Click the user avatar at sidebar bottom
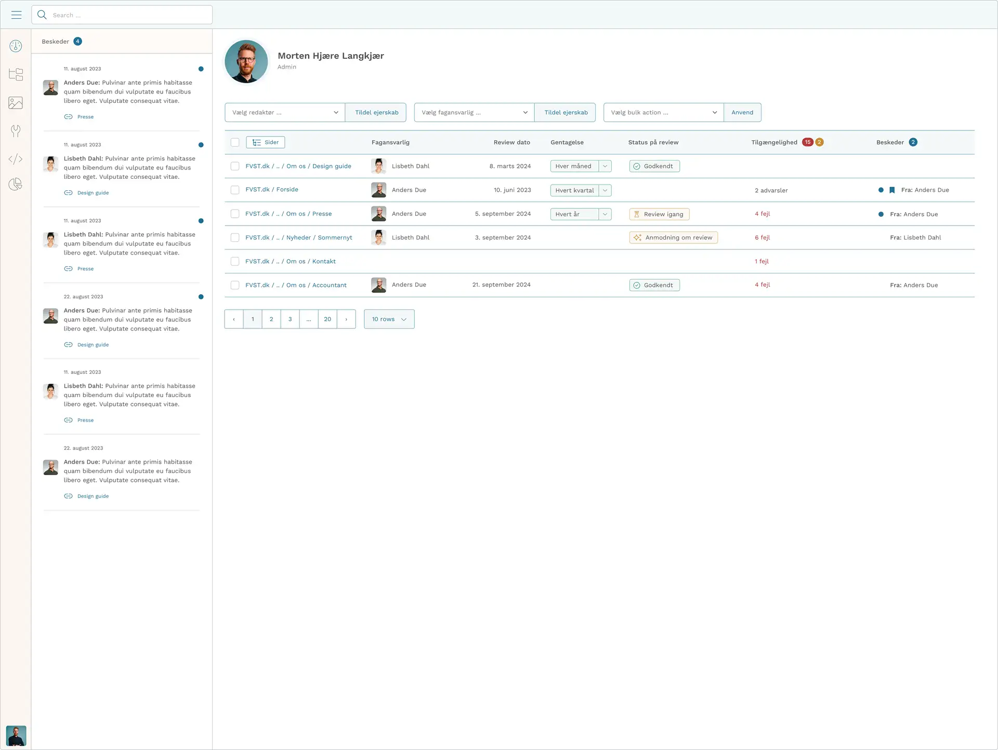 pyautogui.click(x=16, y=736)
